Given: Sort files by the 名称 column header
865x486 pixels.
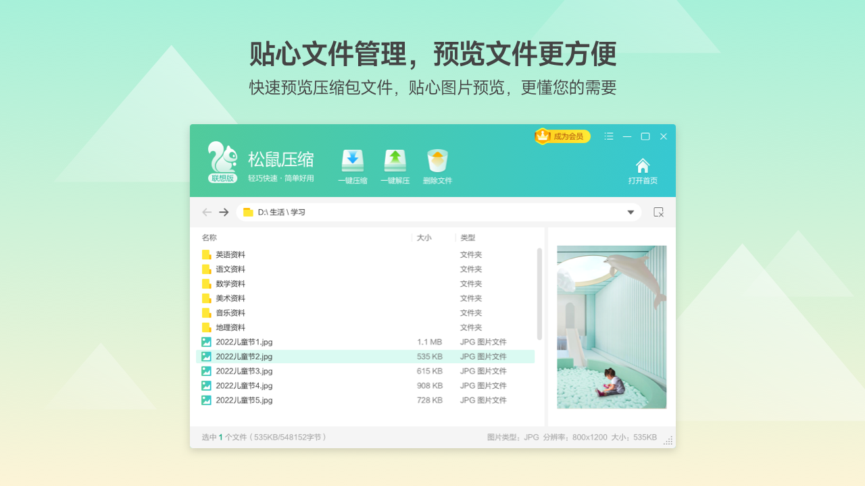Looking at the screenshot, I should click(208, 237).
